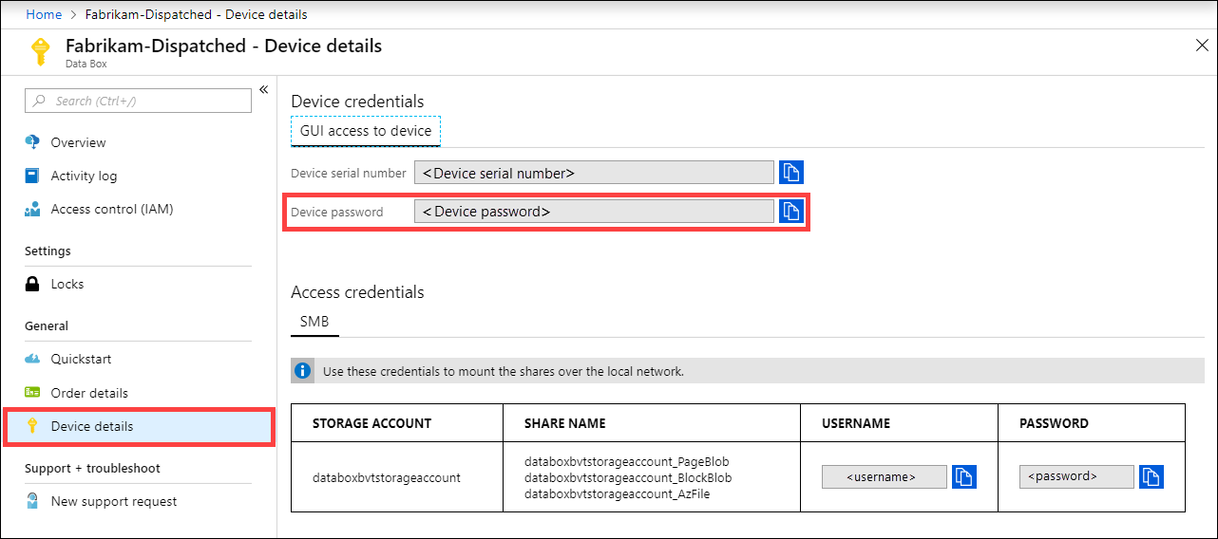Click the Quickstart cloud icon

click(x=33, y=359)
